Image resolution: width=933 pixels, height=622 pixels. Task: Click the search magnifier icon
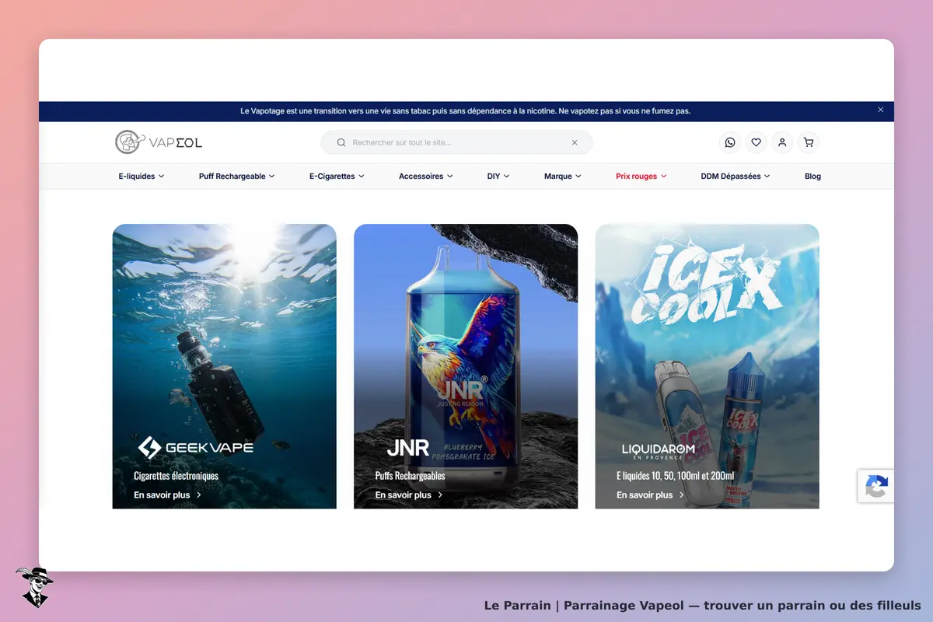tap(341, 142)
